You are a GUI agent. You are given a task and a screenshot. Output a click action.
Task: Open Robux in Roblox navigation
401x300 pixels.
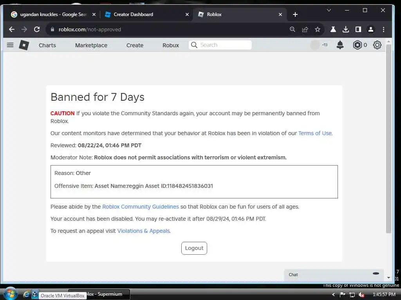pos(171,45)
